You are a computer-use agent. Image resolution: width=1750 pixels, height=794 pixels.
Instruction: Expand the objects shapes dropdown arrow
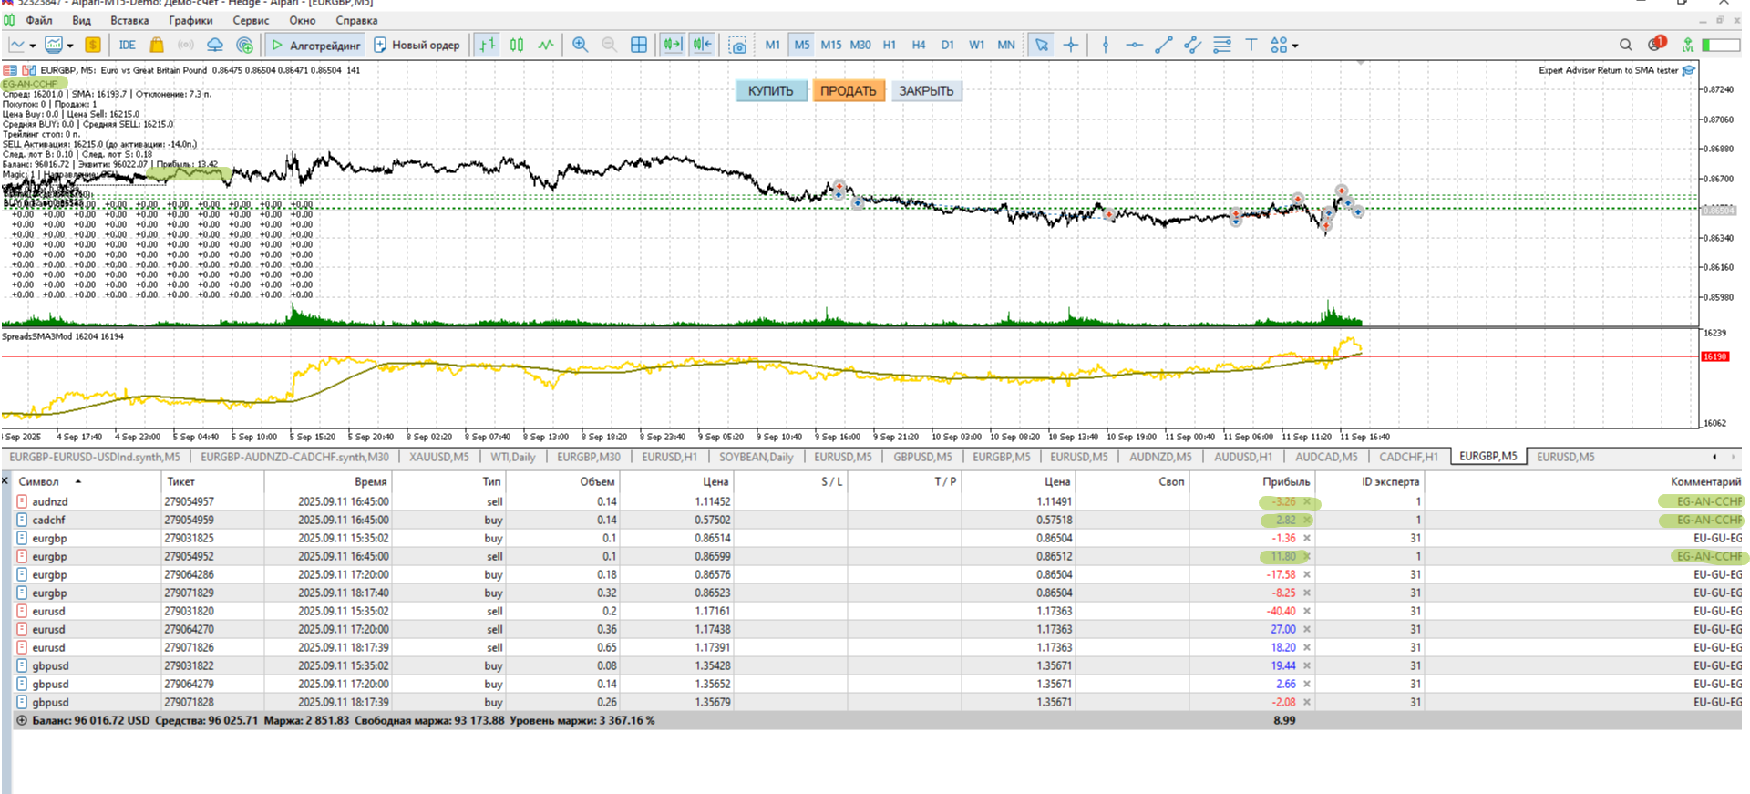1294,46
